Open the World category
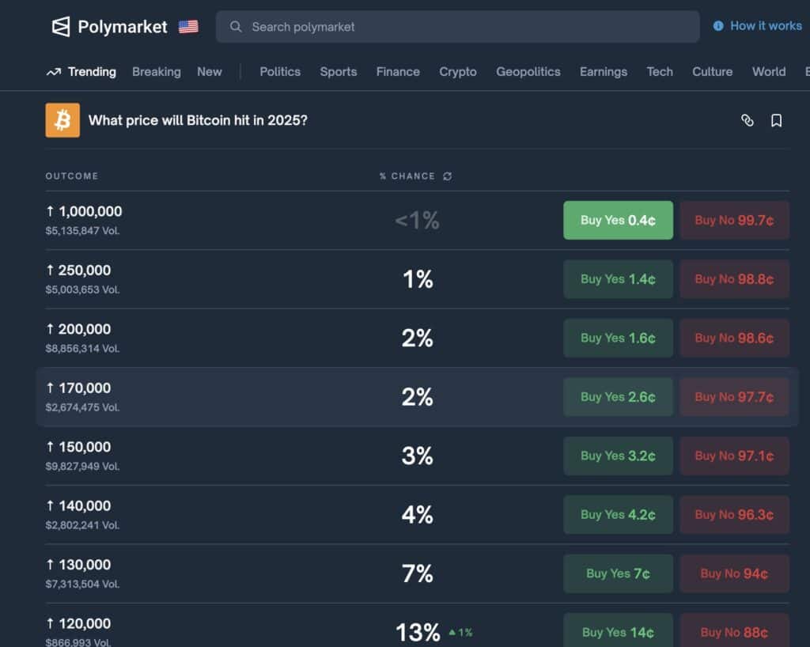The width and height of the screenshot is (810, 647). [x=769, y=72]
